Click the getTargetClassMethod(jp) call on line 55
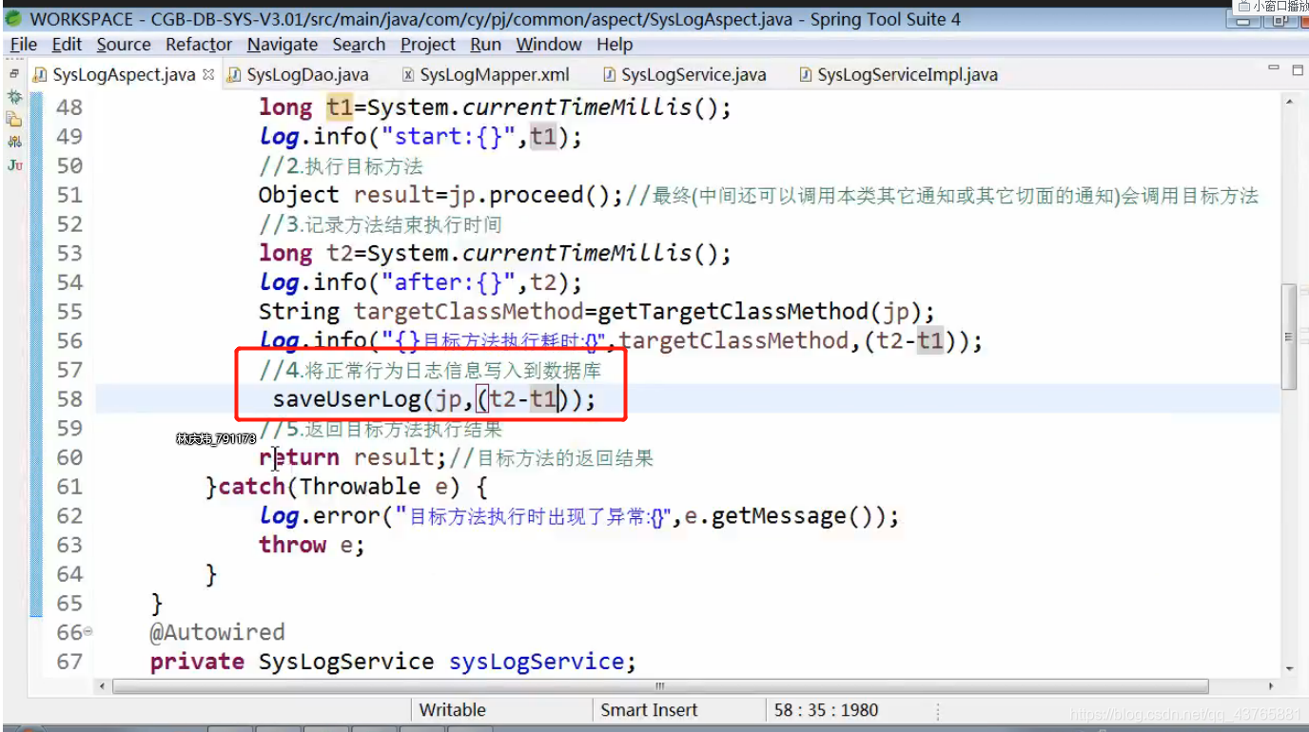1309x732 pixels. 759,312
